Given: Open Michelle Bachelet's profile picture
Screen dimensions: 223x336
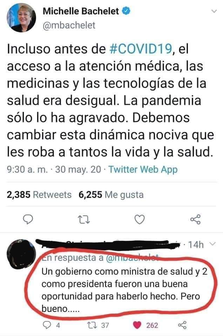Looking at the screenshot, I should [21, 17].
